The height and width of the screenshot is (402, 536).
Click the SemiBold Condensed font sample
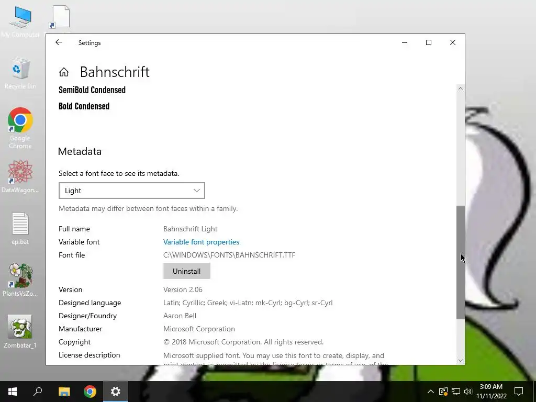pyautogui.click(x=92, y=90)
